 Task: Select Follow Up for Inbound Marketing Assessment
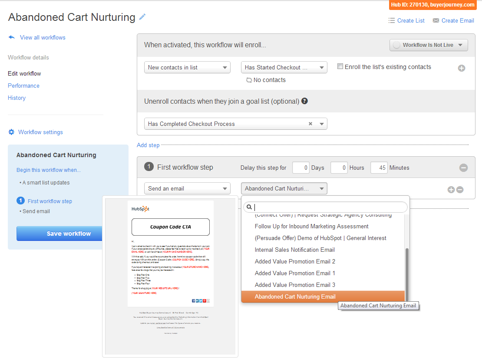[323, 226]
